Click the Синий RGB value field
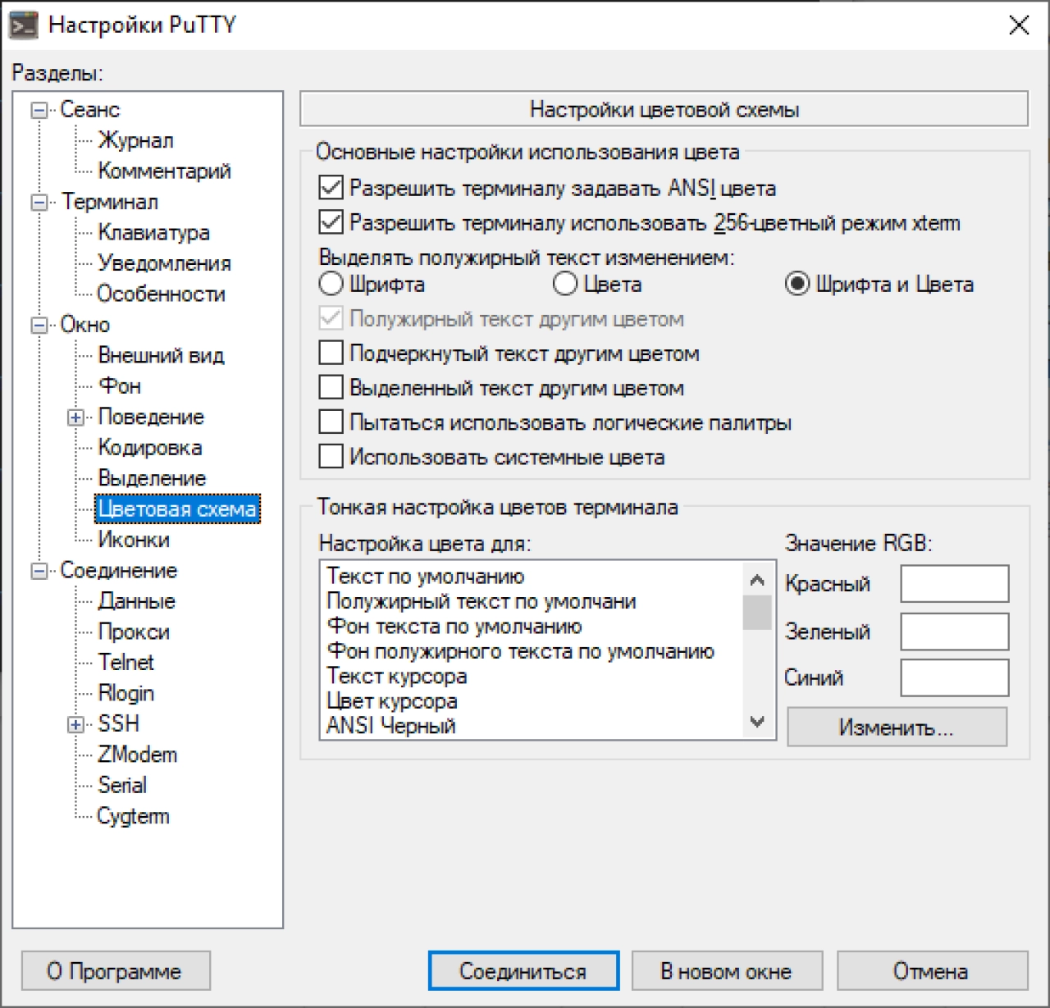This screenshot has width=1050, height=1008. pos(955,678)
